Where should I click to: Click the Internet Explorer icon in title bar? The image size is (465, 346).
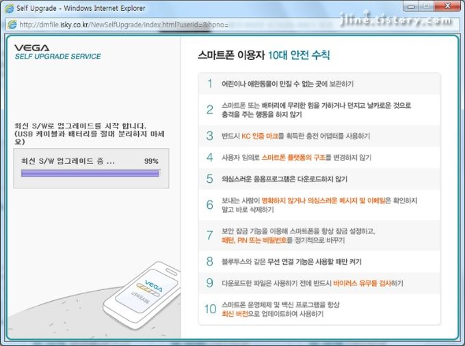pos(9,8)
